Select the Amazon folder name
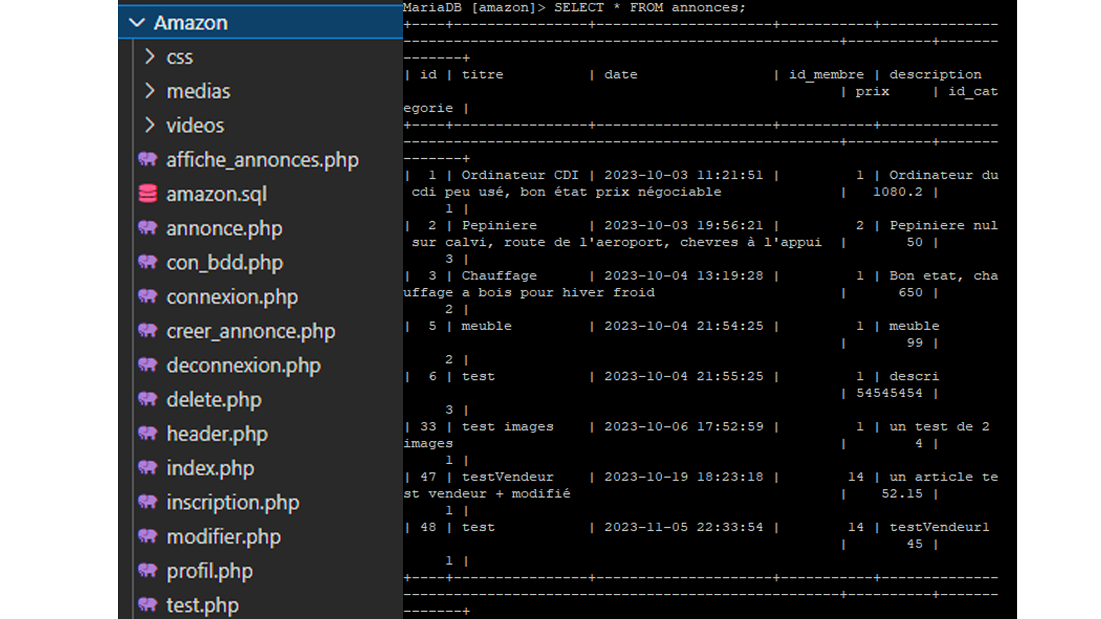 (x=191, y=23)
